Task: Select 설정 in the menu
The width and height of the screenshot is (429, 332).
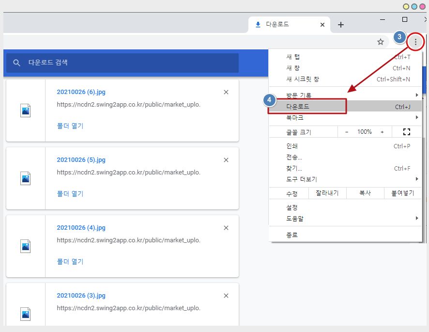Action: 292,207
